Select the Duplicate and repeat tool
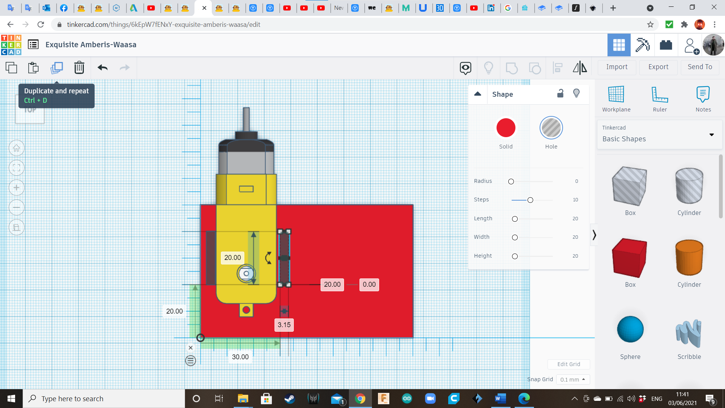Image resolution: width=725 pixels, height=408 pixels. pos(57,68)
